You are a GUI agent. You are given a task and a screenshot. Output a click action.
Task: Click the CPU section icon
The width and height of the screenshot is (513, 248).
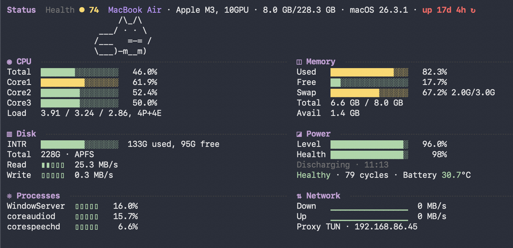[x=10, y=62]
